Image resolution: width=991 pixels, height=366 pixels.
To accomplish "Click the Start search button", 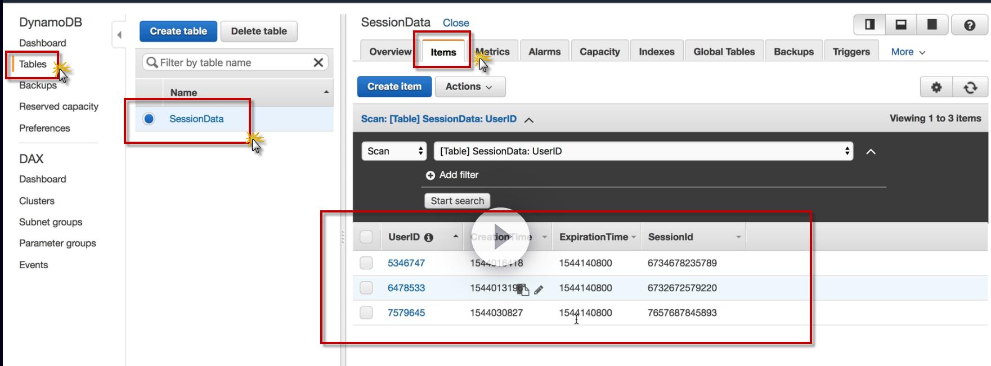I will point(457,201).
